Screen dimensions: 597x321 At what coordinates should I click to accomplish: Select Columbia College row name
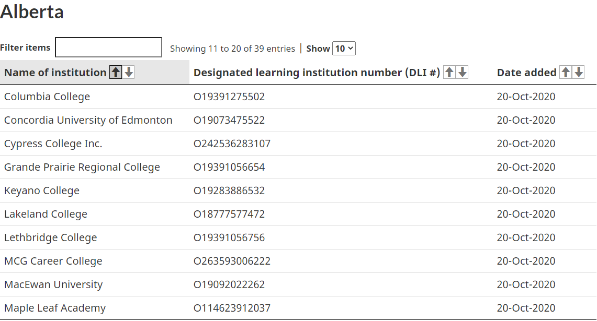[47, 97]
